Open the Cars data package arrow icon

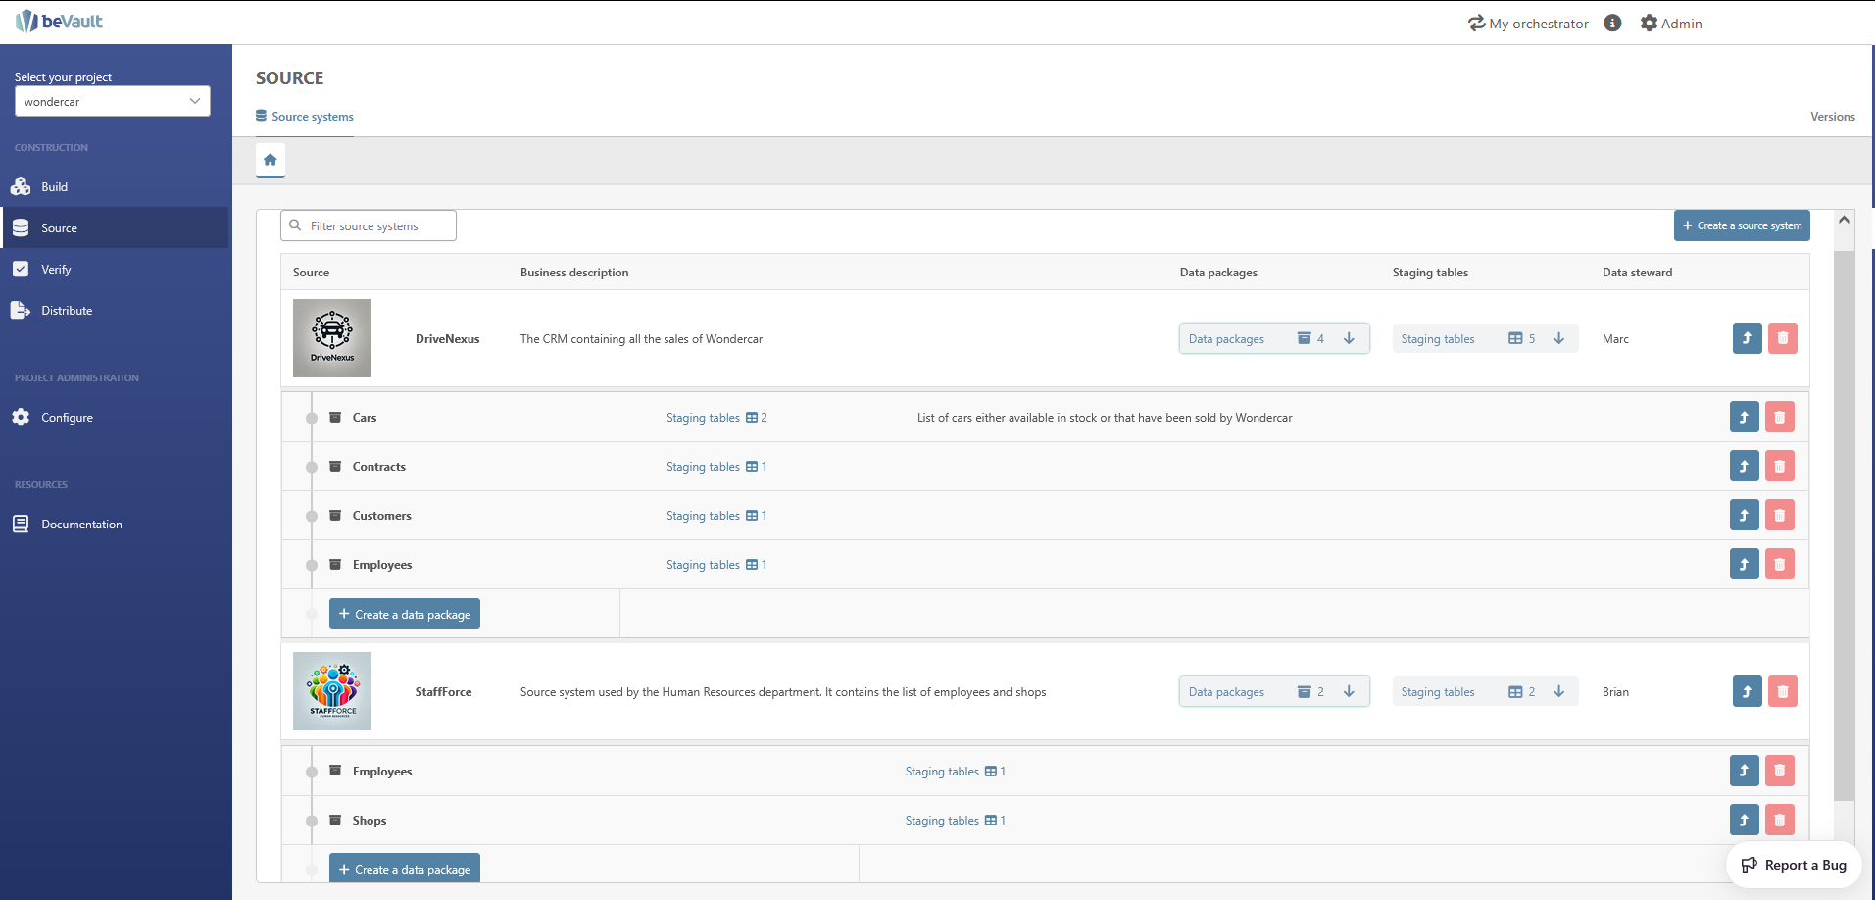coord(1744,417)
